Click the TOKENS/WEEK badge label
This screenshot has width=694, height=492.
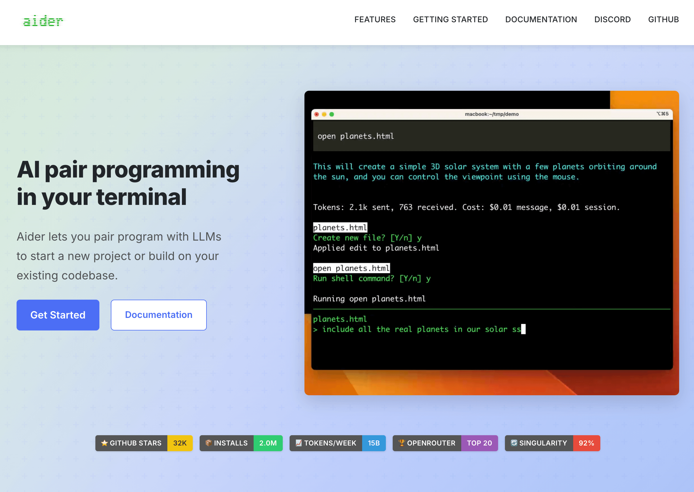tap(330, 443)
